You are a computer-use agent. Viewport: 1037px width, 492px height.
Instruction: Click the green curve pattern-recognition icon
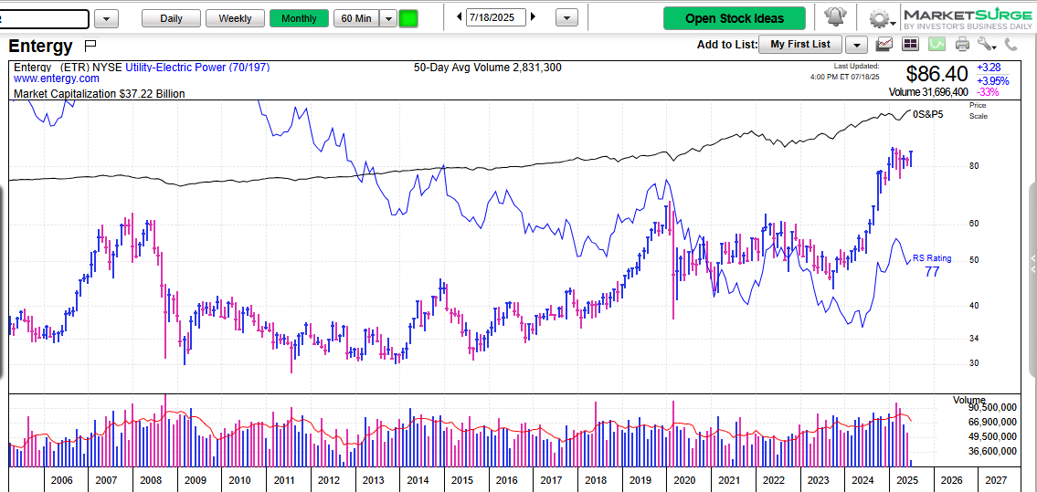pos(936,44)
